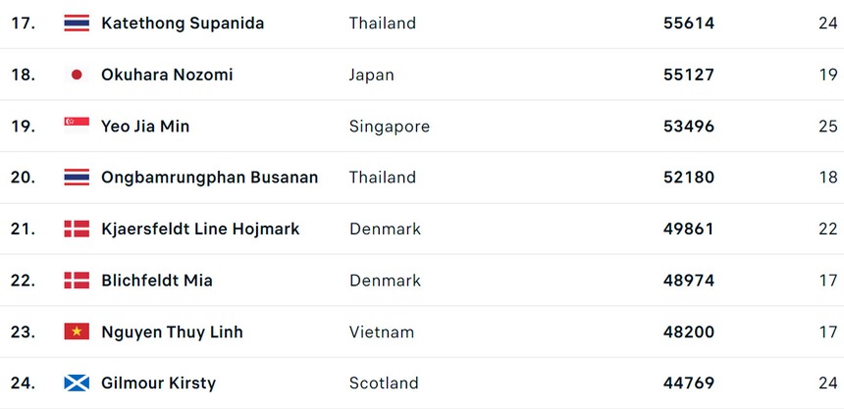Click the Japan flag beside Okuhara Nozomi
Viewport: 844px width, 409px height.
tap(77, 75)
